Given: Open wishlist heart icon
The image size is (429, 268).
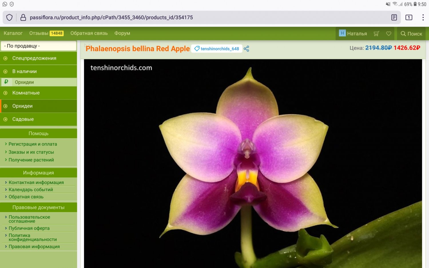Looking at the screenshot, I should [388, 34].
